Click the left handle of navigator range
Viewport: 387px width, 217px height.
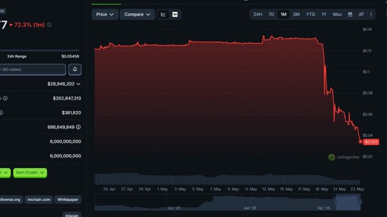click(x=336, y=202)
